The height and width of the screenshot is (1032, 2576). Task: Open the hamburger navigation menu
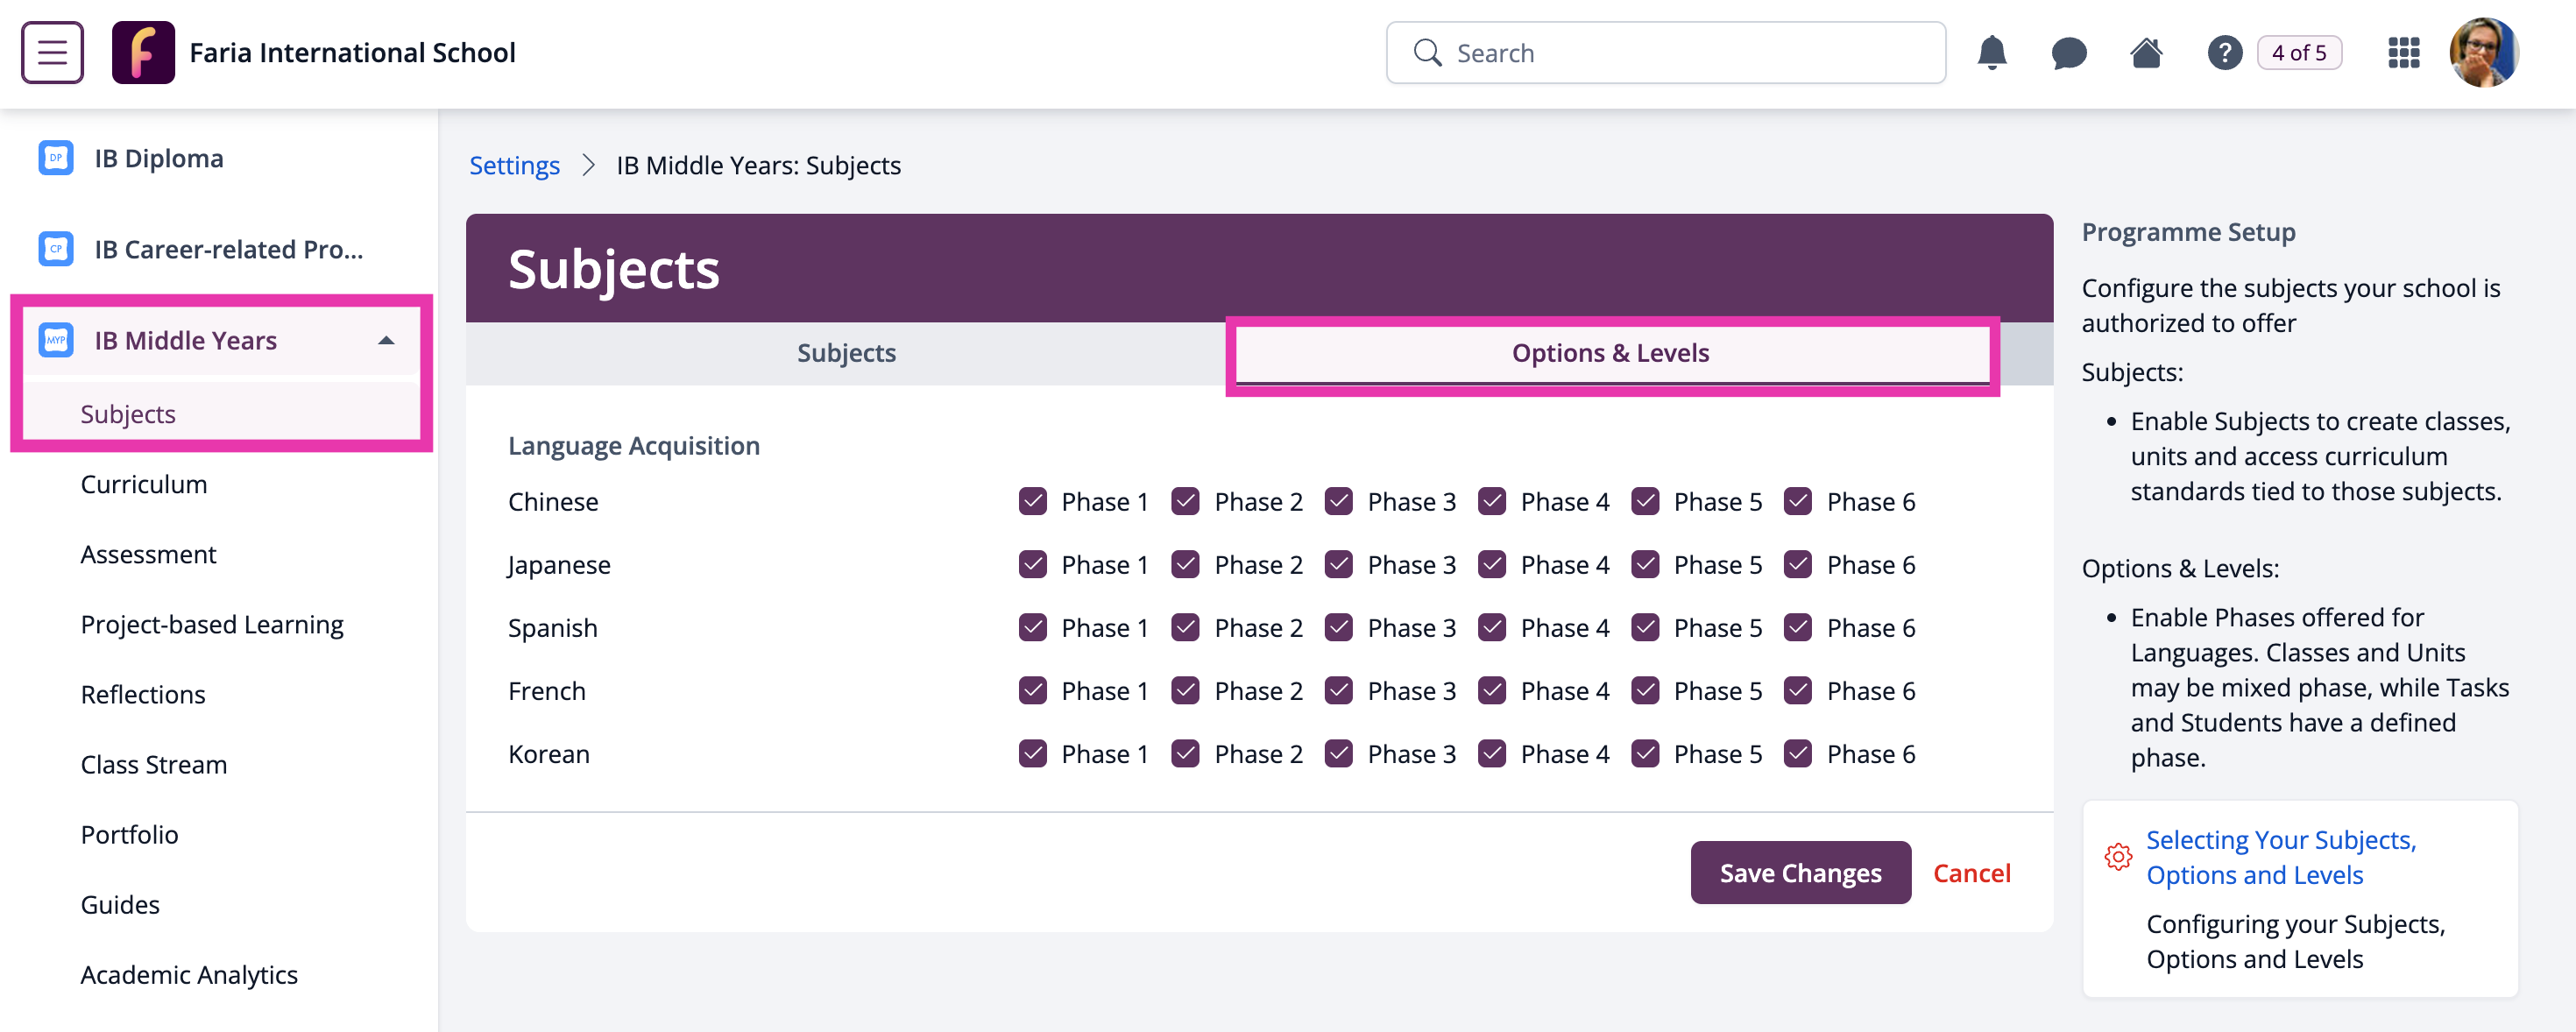click(x=52, y=52)
